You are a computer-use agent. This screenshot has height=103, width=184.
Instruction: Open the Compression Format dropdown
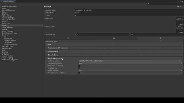tap(130, 63)
